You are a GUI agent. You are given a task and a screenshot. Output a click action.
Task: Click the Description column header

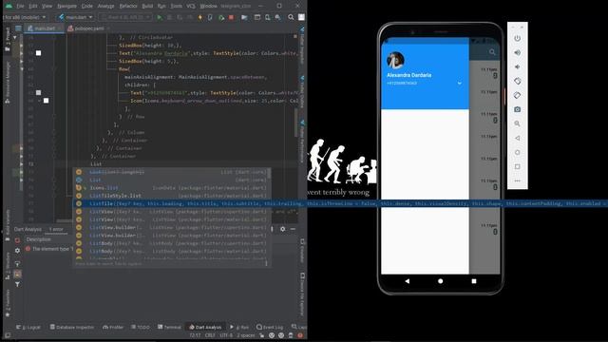[39, 239]
